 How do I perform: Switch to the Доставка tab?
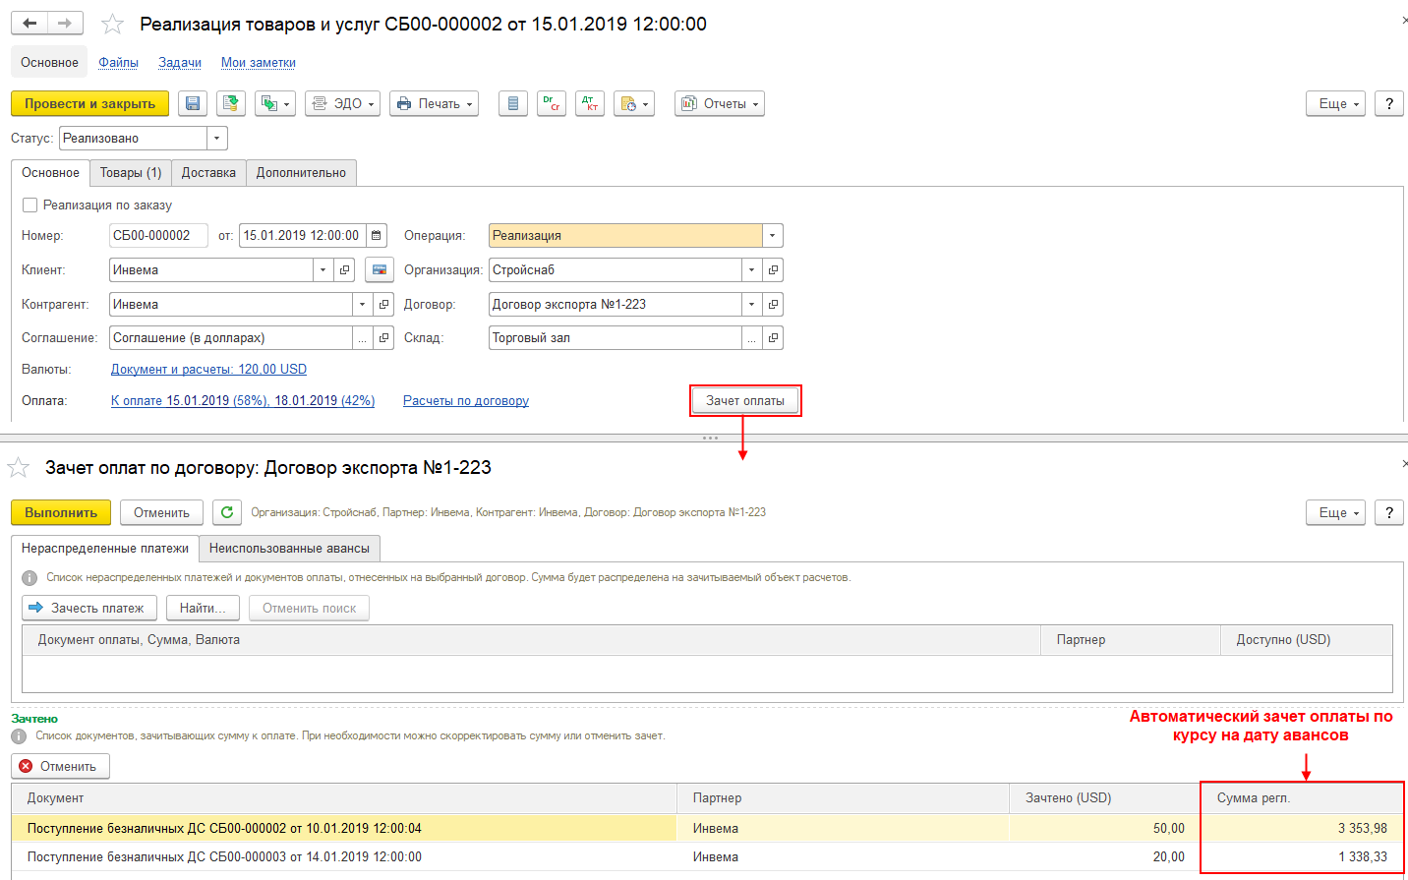[x=208, y=172]
